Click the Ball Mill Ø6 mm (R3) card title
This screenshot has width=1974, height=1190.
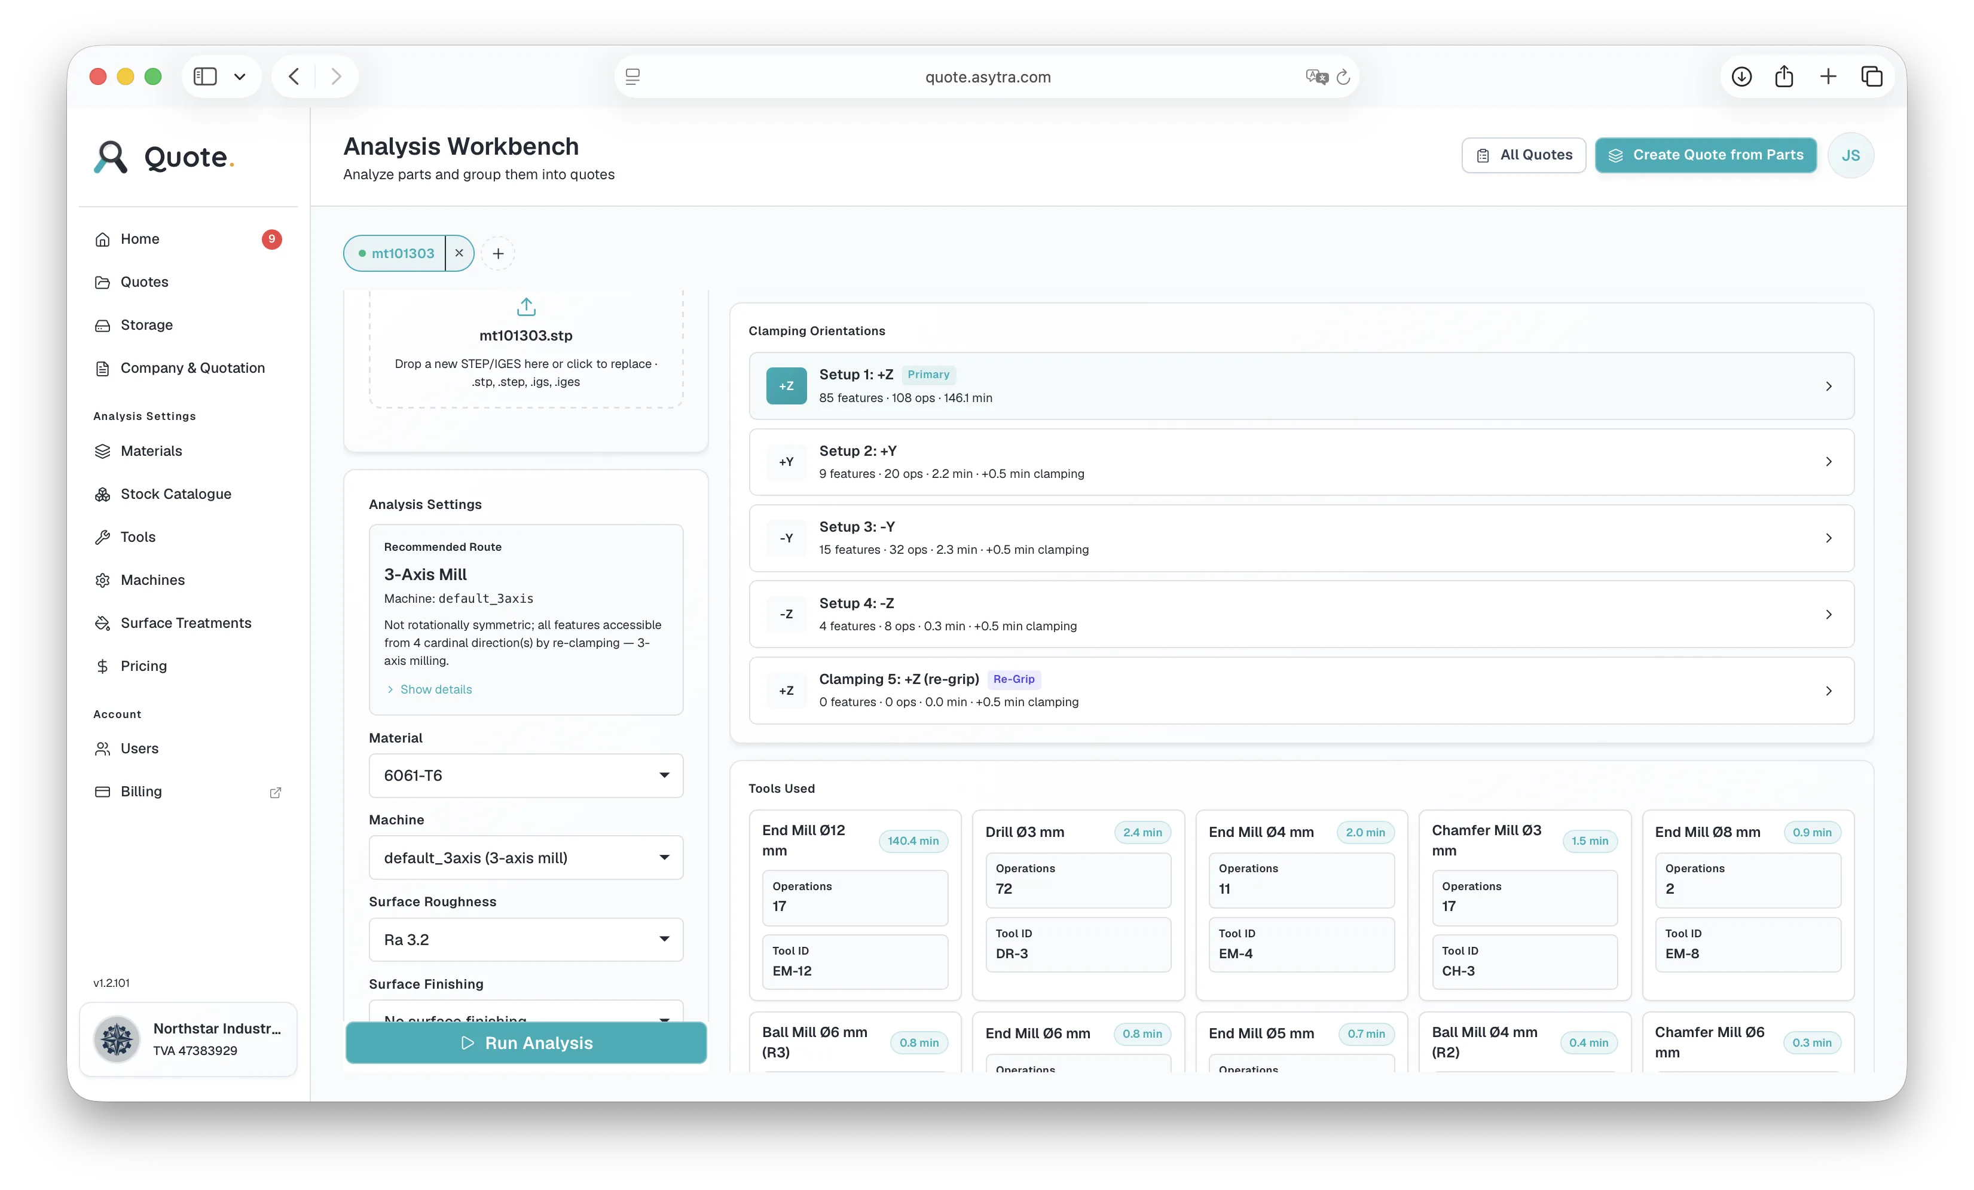pos(815,1042)
